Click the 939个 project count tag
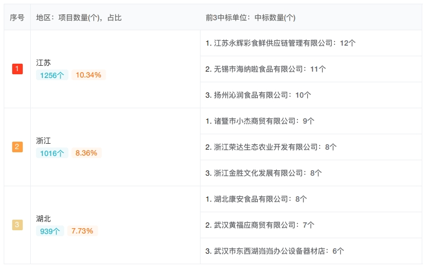Image resolution: width=426 pixels, height=269 pixels. (x=50, y=231)
